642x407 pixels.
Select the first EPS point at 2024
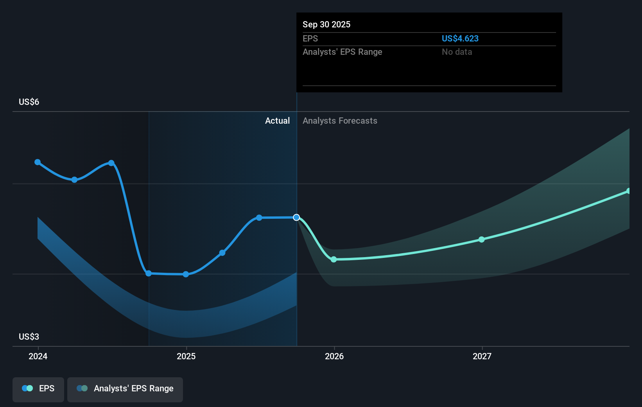click(x=38, y=162)
